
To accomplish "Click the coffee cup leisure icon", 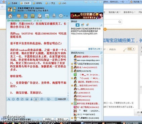I will pos(40,16).
